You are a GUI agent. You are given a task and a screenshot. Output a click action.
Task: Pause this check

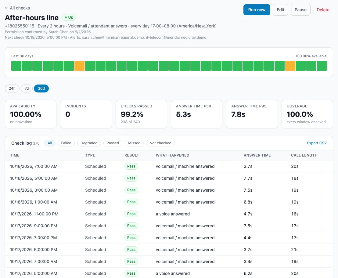point(300,10)
